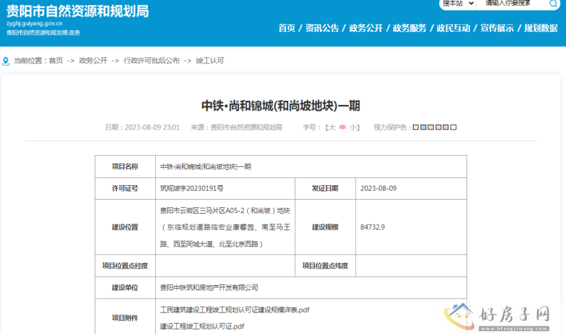Select the white eye-protection color swatch
566x334 pixels.
click(454, 127)
